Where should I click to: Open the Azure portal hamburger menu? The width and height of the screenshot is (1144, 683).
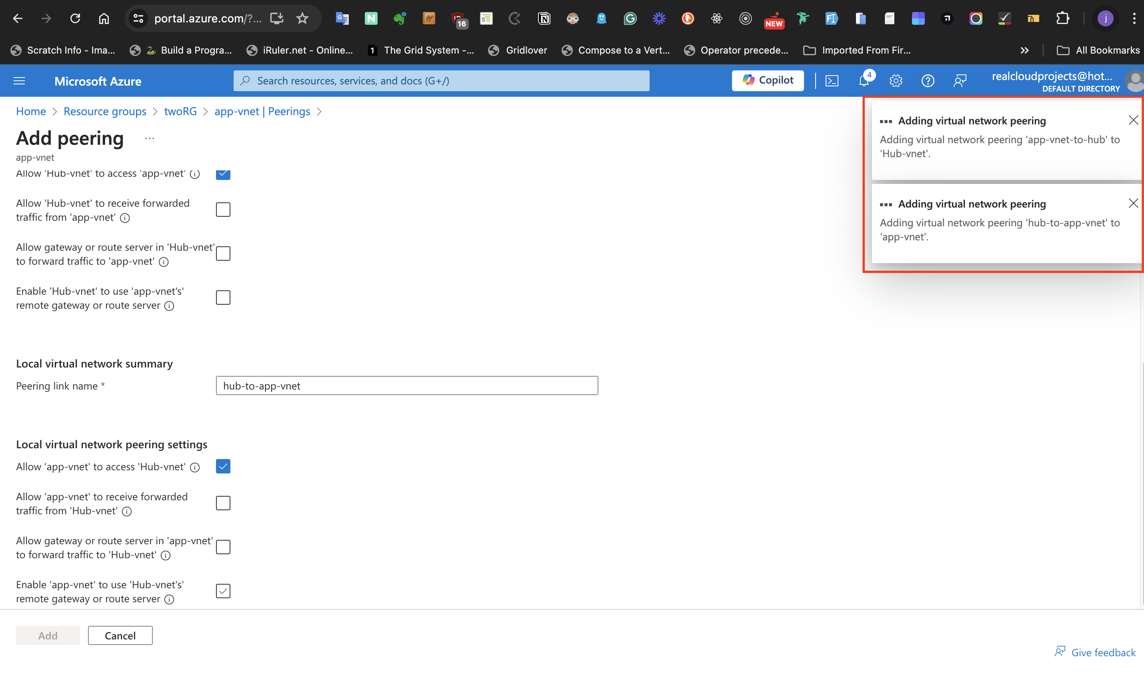[x=19, y=80]
